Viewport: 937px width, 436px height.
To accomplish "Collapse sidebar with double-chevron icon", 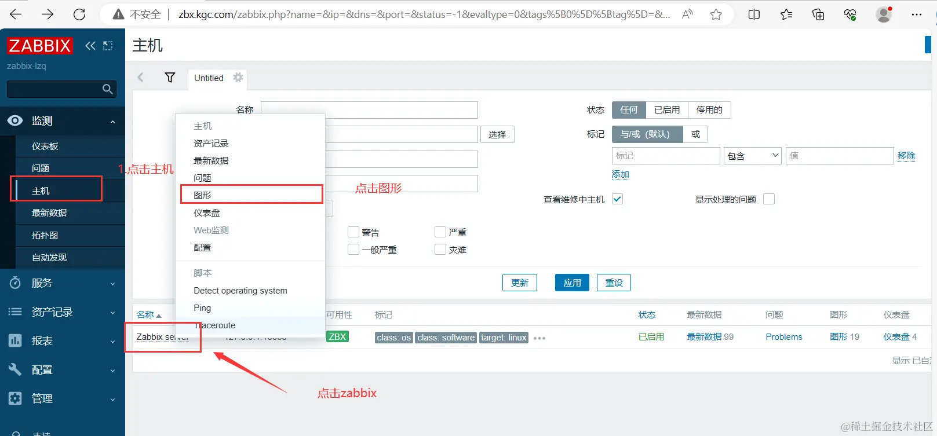I will [x=90, y=46].
